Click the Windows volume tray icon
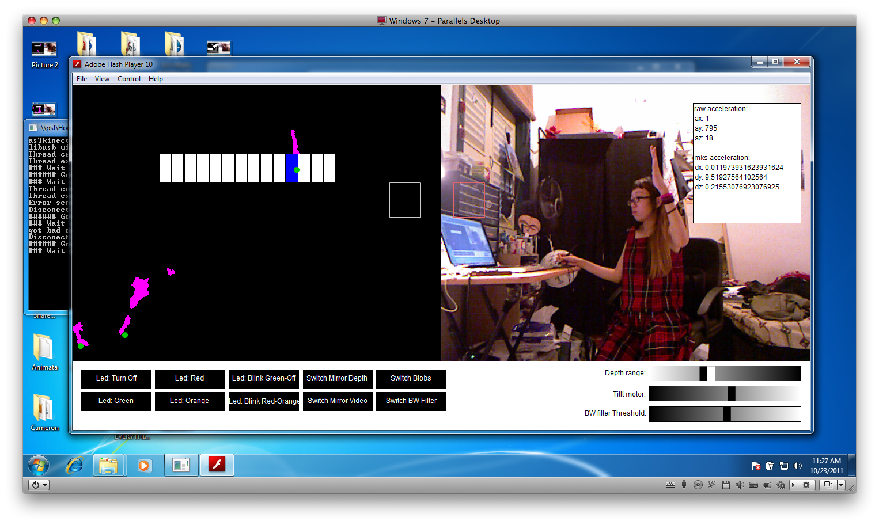 pyautogui.click(x=798, y=466)
